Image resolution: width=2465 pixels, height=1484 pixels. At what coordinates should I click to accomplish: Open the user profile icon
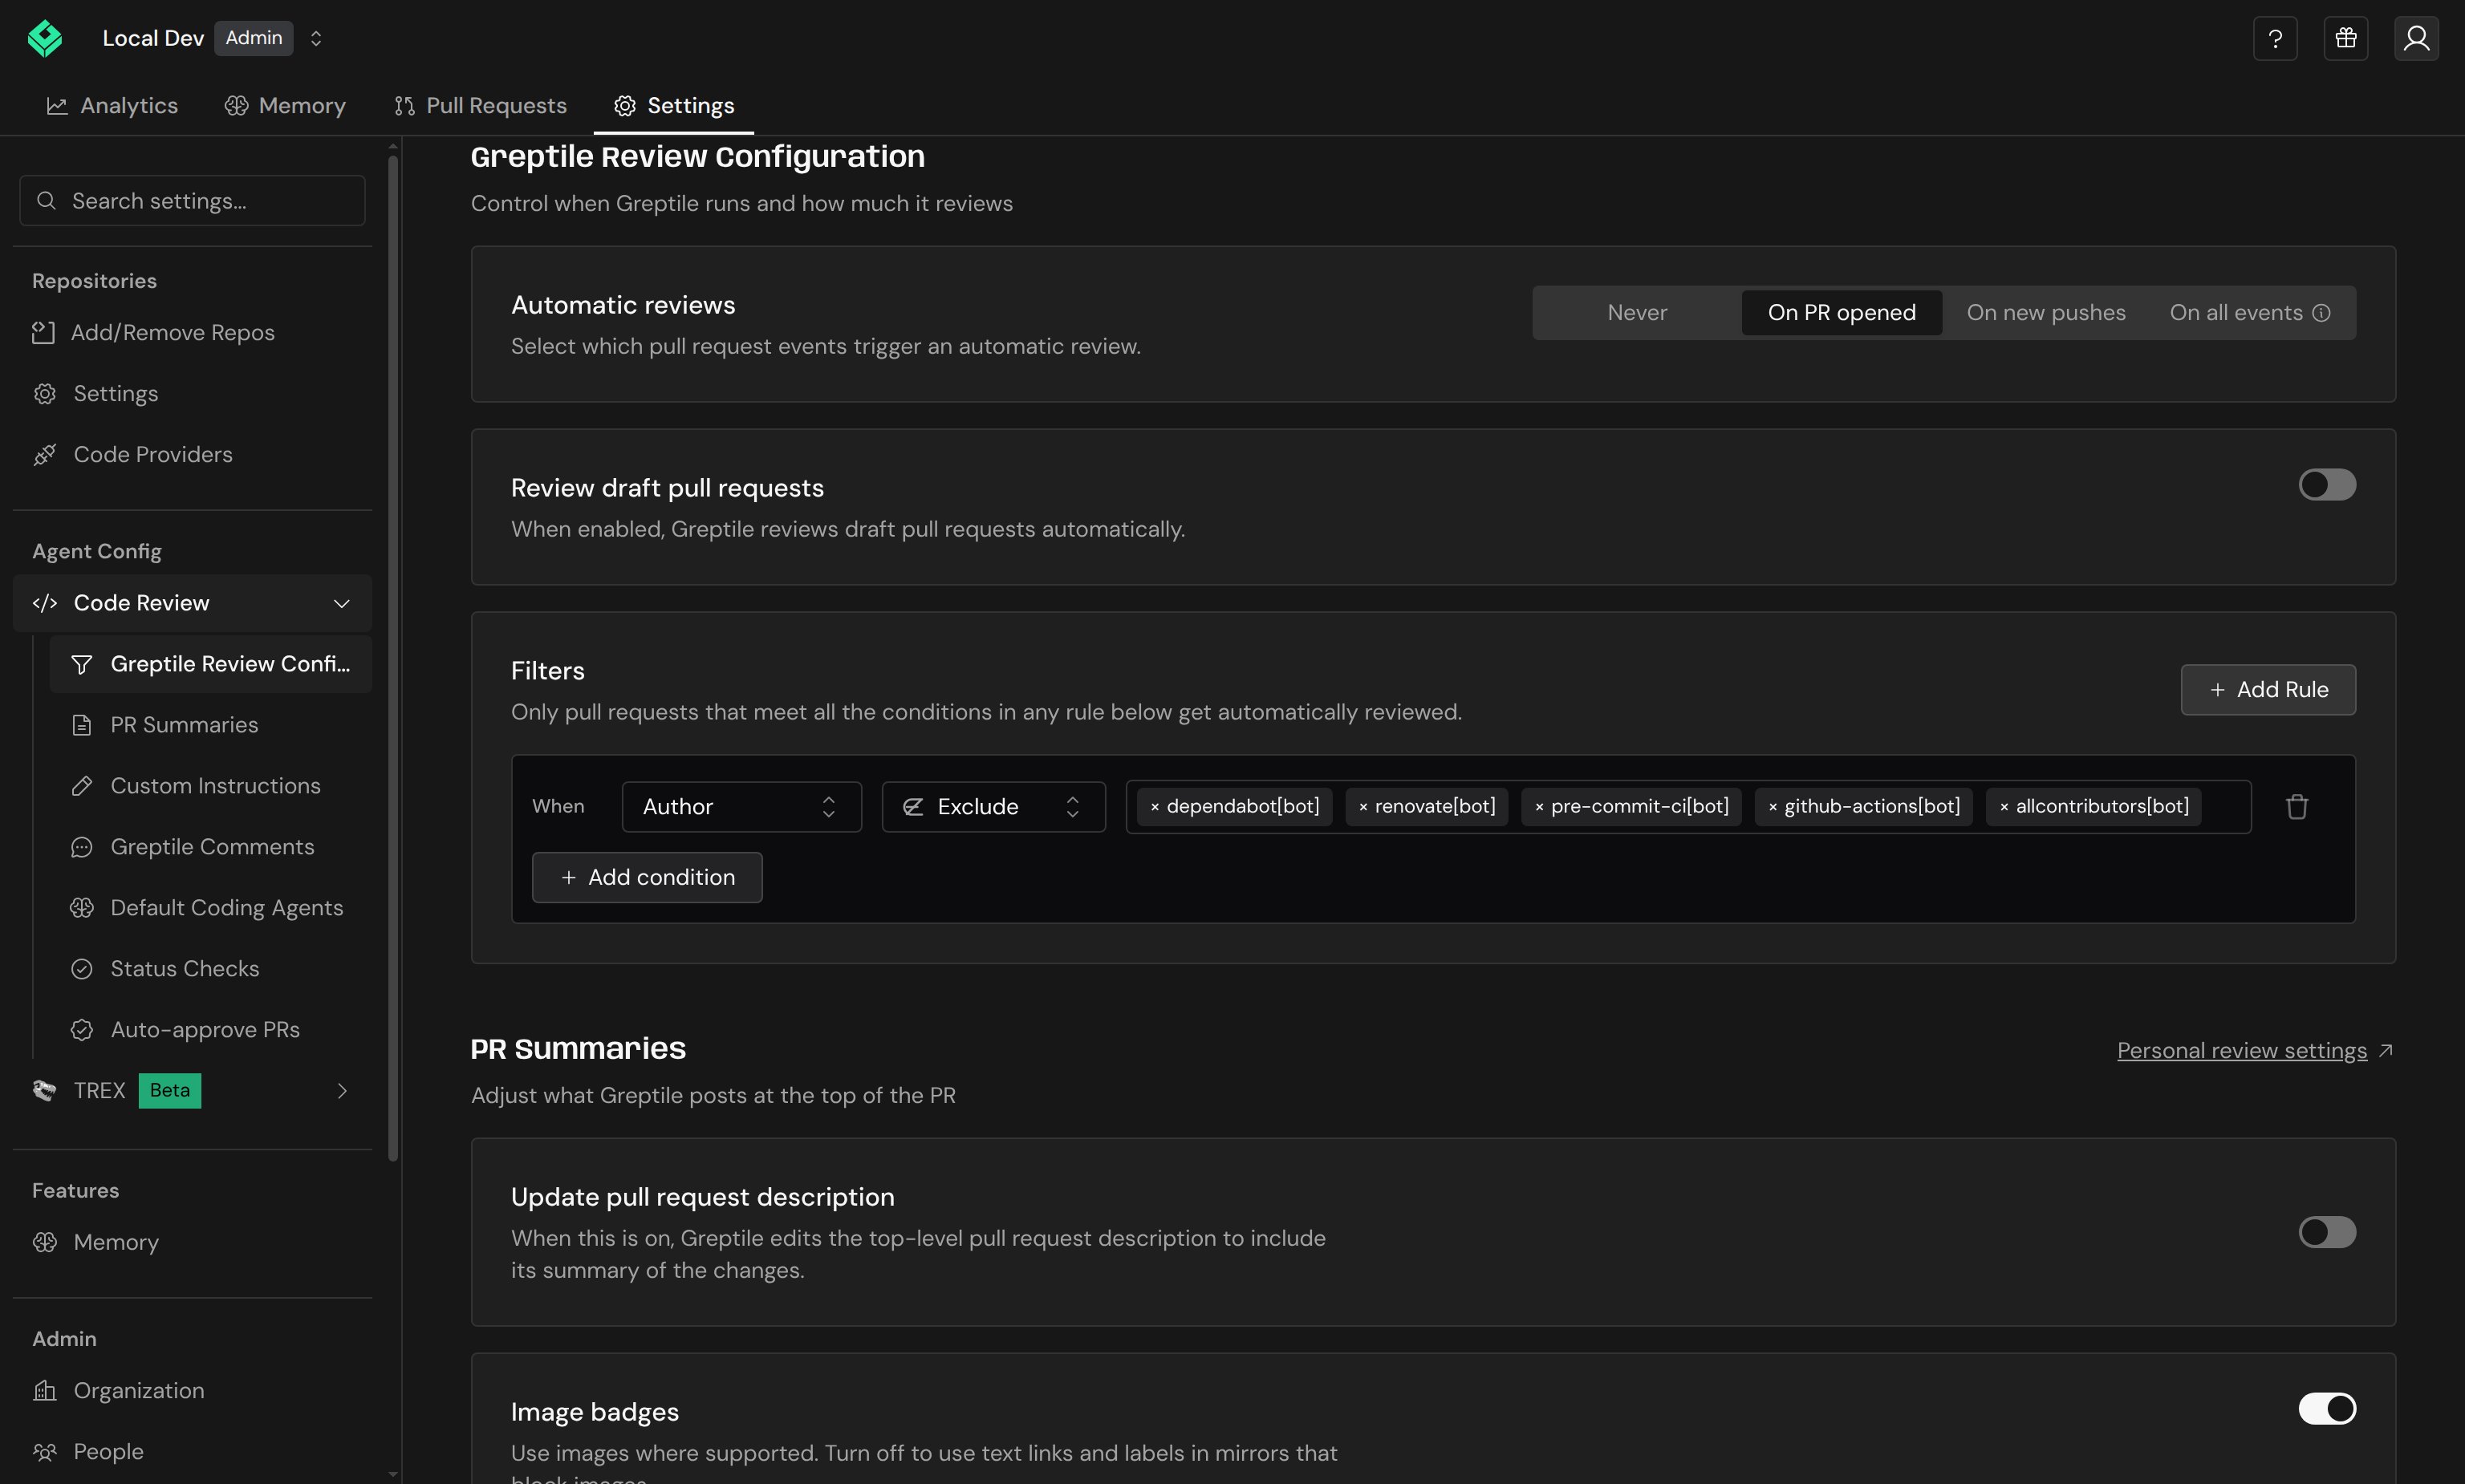coord(2417,38)
